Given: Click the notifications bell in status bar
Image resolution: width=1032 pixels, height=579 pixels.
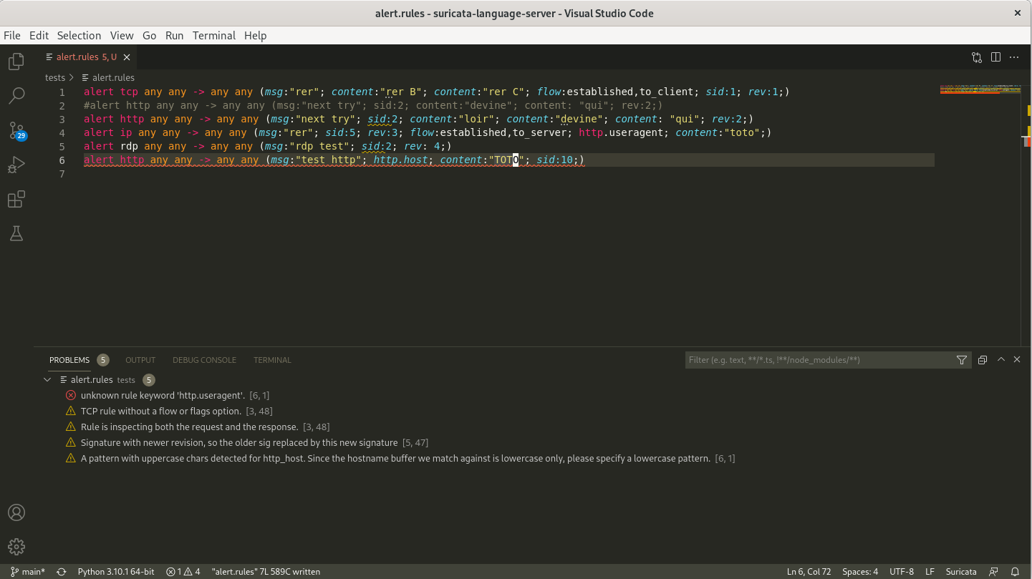Looking at the screenshot, I should pos(1015,571).
